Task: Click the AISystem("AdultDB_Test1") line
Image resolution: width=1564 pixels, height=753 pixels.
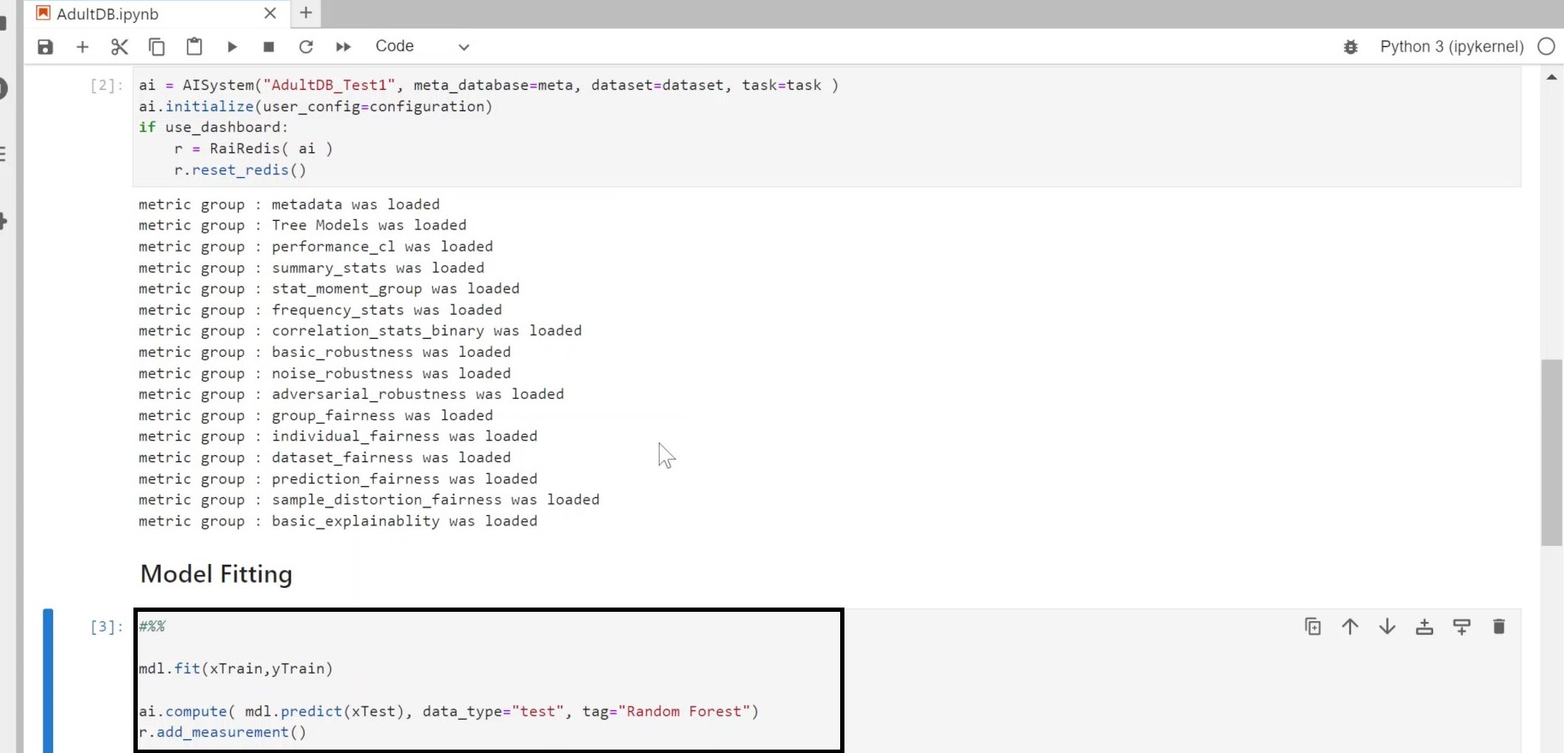Action: click(x=489, y=85)
